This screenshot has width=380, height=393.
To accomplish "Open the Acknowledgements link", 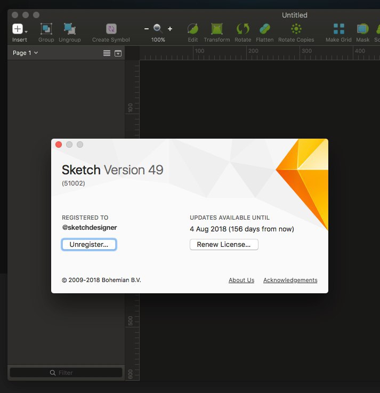I will (x=290, y=280).
